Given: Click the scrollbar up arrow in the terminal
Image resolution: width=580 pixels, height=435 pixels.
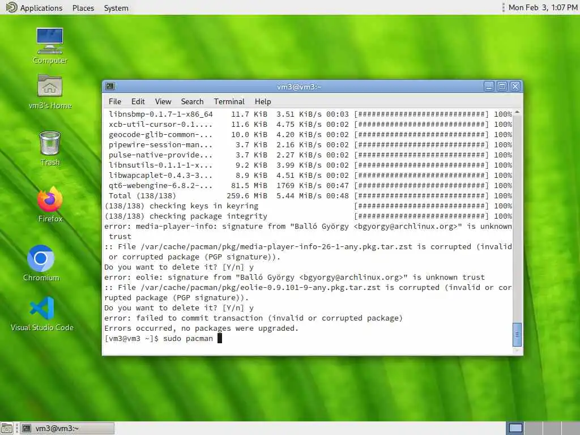Looking at the screenshot, I should [517, 112].
